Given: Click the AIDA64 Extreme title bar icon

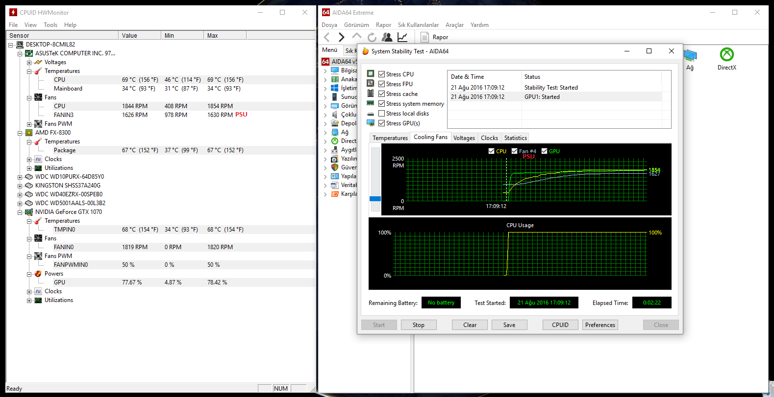Looking at the screenshot, I should click(326, 12).
